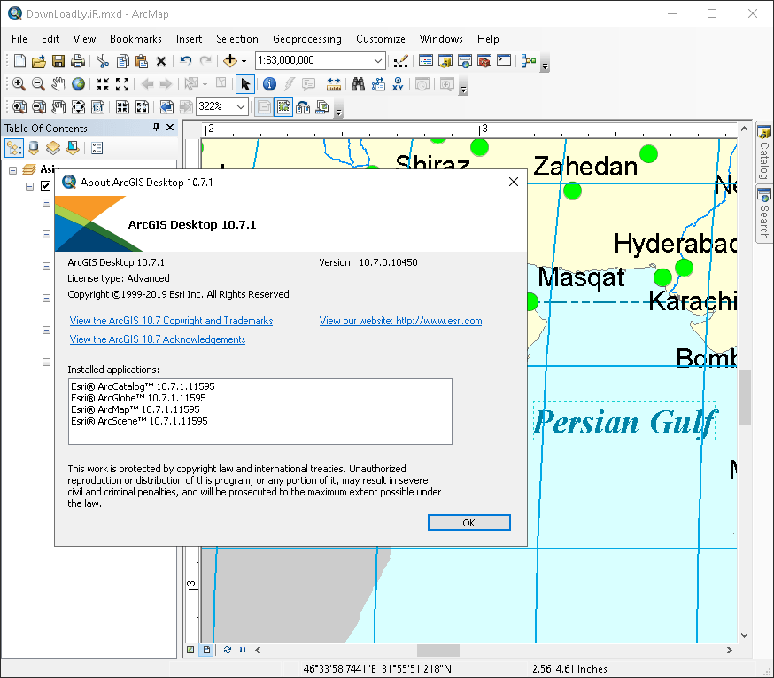Save the map with the floppy disk icon
Screen dimensions: 774x678
point(58,61)
